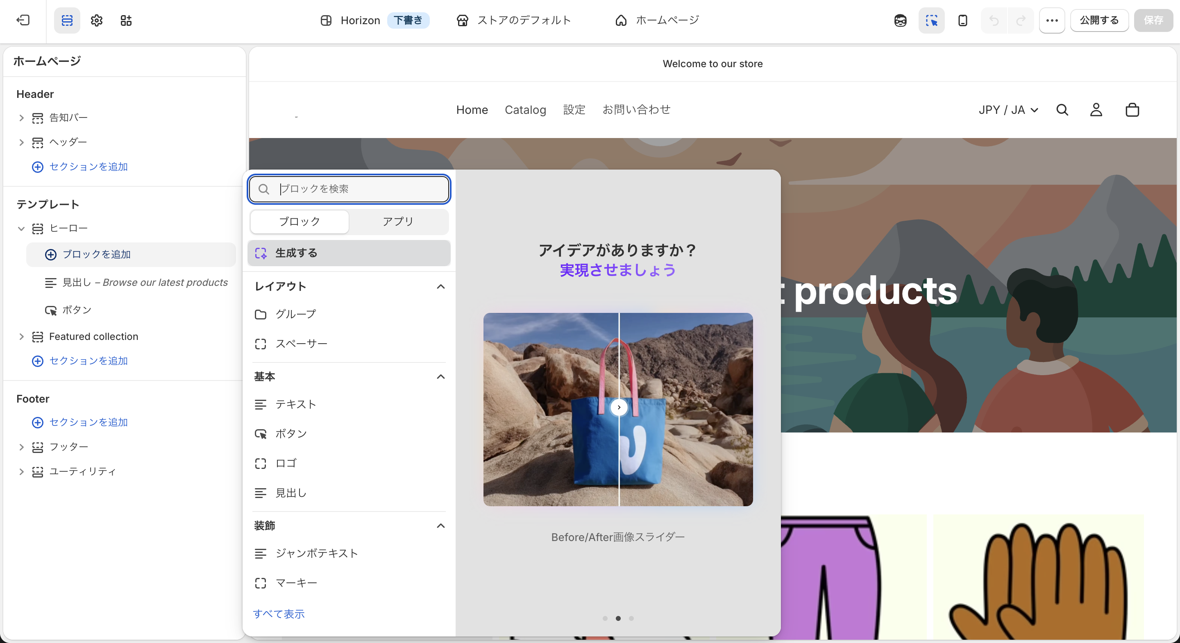The image size is (1180, 643).
Task: Expand the Featured collection section
Action: click(21, 337)
